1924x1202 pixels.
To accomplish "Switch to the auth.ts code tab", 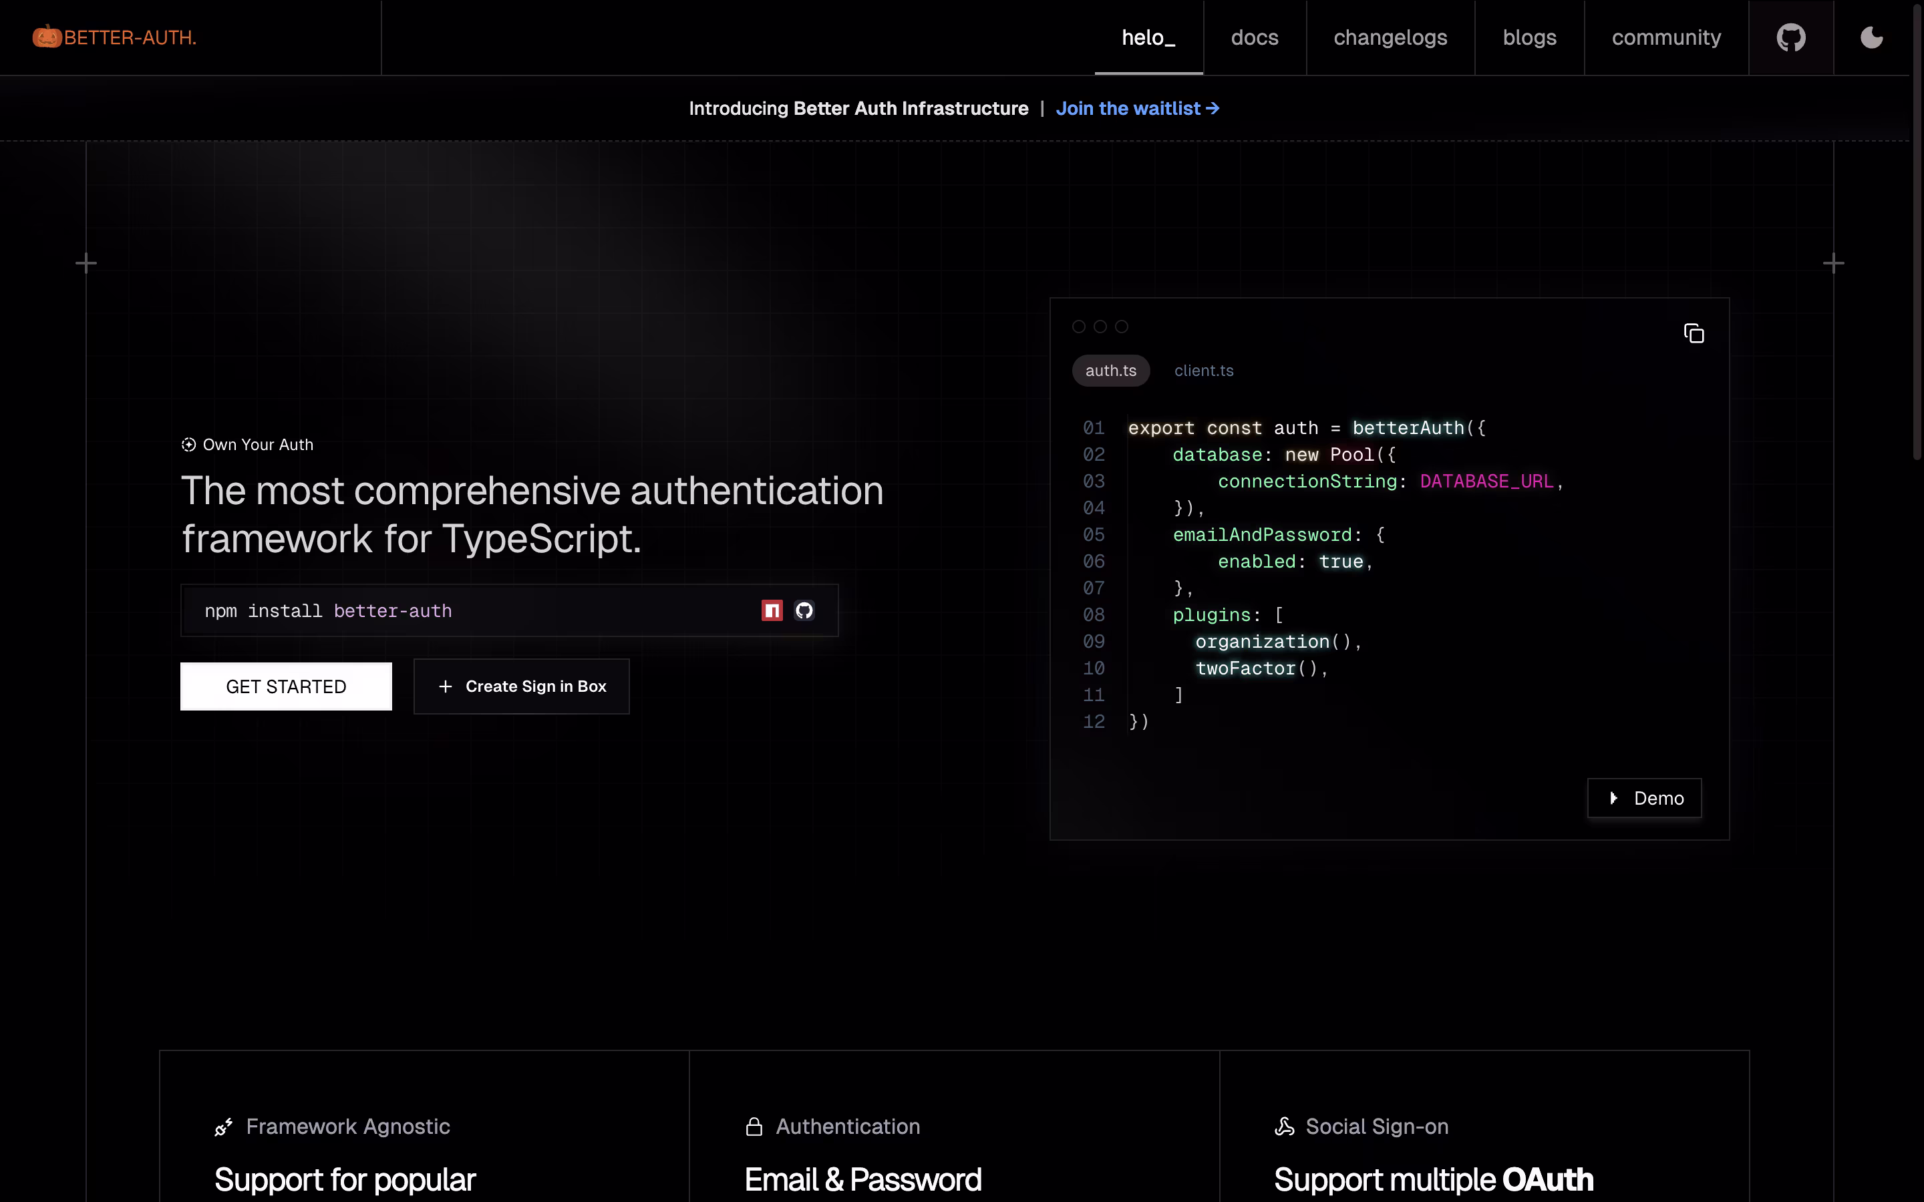I will tap(1111, 371).
